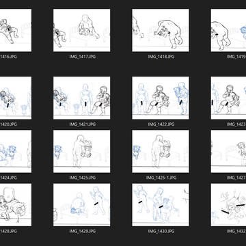The image size is (246, 246).
Task: Select thumbnail above the cut-off 1416.JPG label
Action: (16, 30)
